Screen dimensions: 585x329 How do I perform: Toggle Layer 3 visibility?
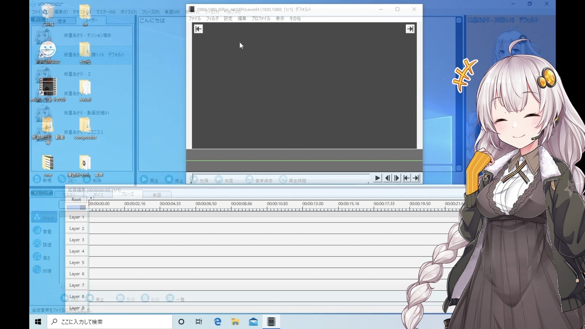click(77, 240)
